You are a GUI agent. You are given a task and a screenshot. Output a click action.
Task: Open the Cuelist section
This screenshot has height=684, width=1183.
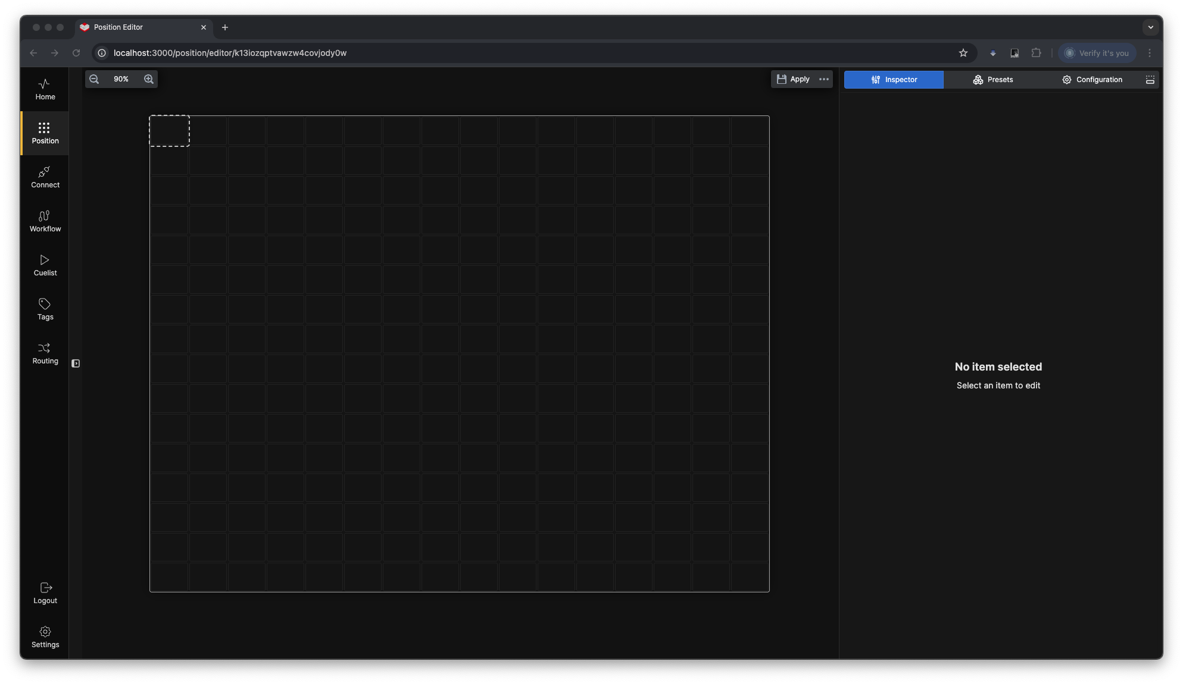(x=45, y=265)
